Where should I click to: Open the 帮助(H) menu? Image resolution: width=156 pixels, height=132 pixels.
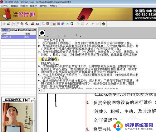coord(53,6)
